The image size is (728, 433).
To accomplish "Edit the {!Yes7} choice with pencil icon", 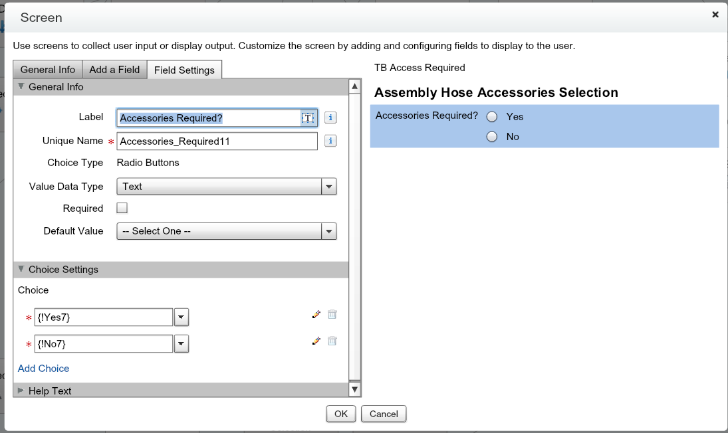I will coord(316,315).
